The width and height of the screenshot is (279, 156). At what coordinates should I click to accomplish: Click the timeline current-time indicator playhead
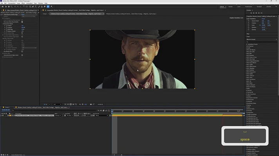coord(112,111)
